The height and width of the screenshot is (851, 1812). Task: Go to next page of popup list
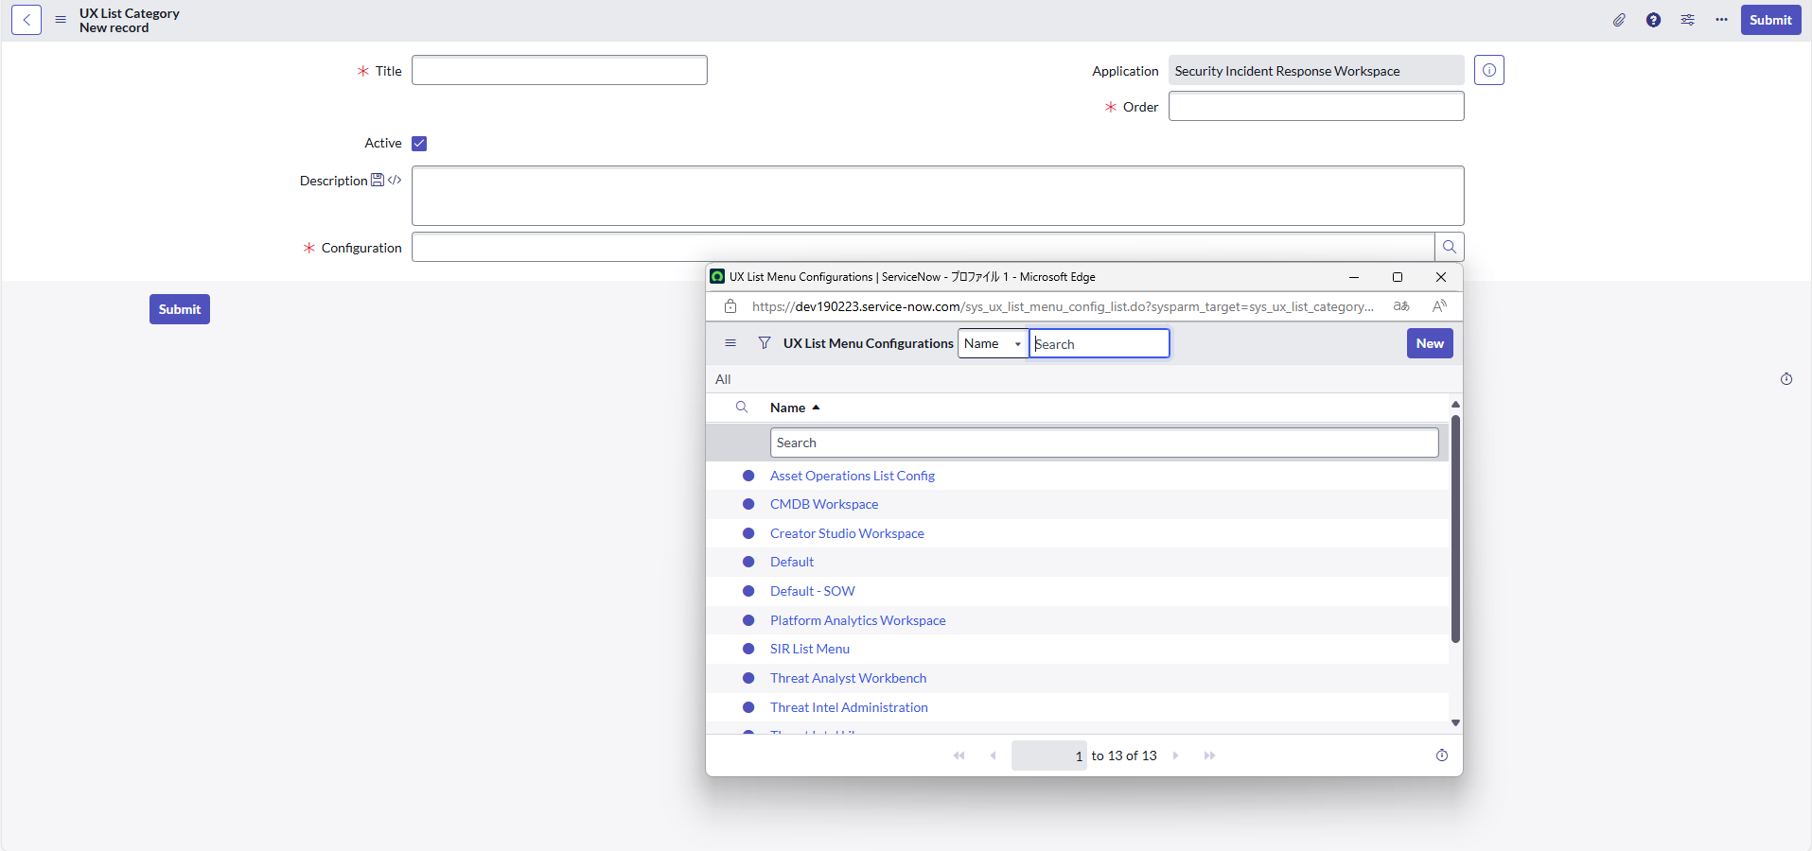(1176, 755)
